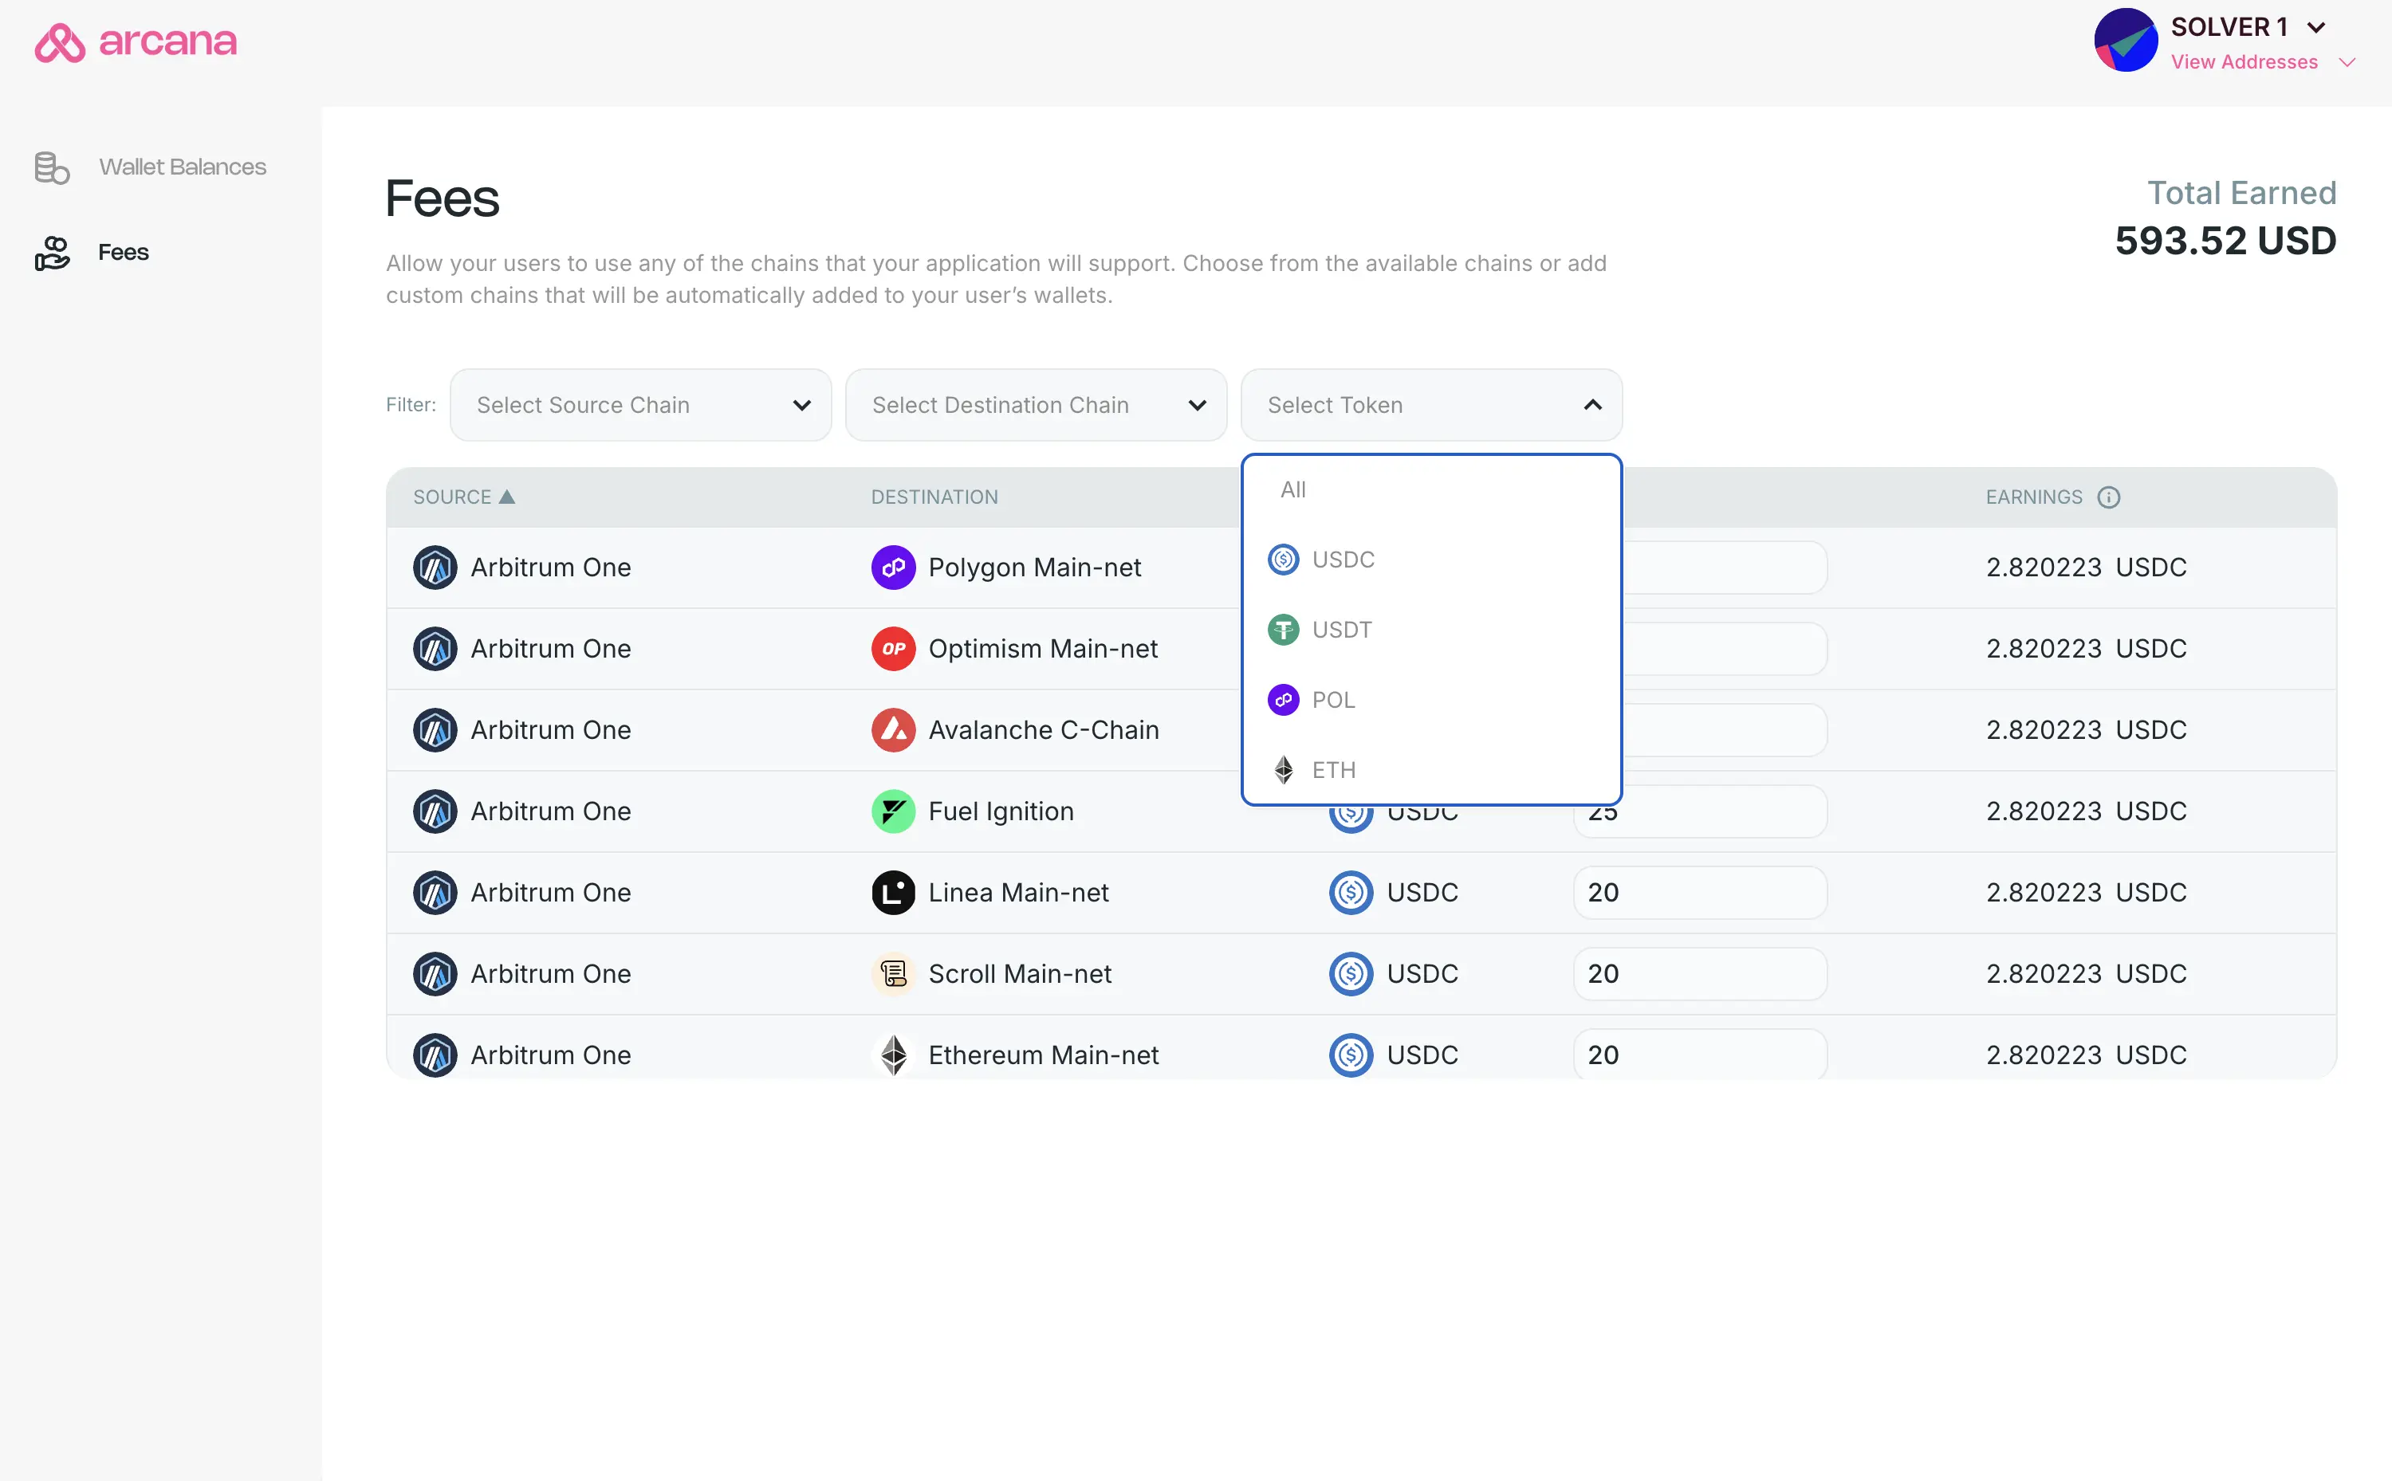Click the "Polygon Main-net" destination text
The width and height of the screenshot is (2392, 1481).
coord(1034,568)
